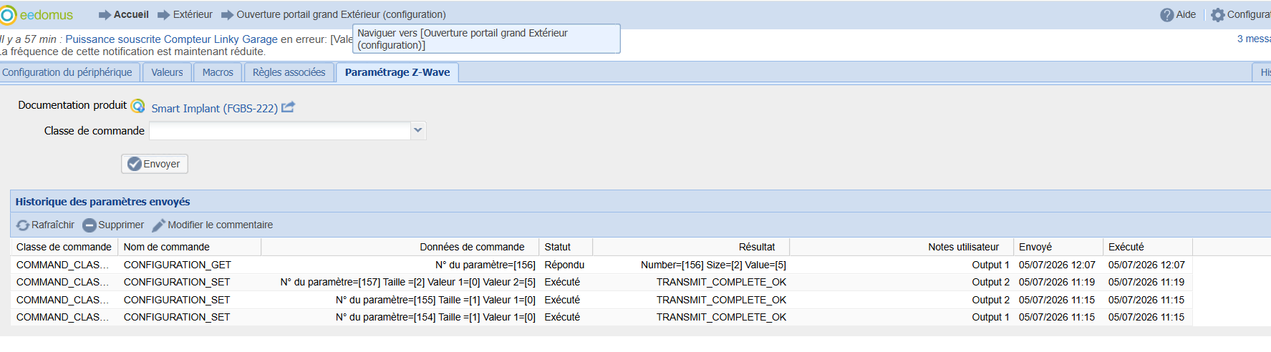
Task: Click the Rafraîchir refresh icon
Action: tap(24, 225)
